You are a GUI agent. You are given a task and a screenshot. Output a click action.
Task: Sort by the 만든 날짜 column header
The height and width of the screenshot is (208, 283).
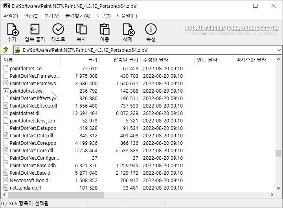pos(214,60)
